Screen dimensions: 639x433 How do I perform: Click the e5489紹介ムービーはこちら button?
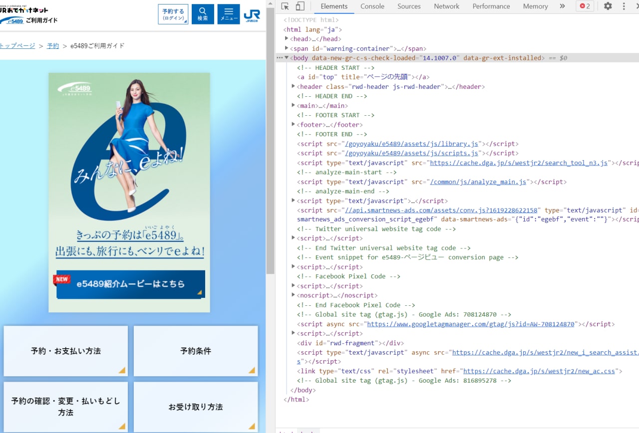click(x=130, y=284)
